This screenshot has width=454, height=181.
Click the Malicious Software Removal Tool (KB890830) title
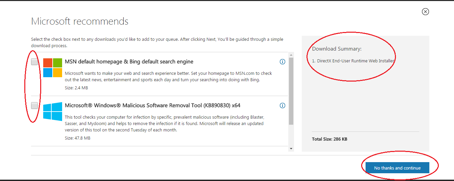[153, 105]
